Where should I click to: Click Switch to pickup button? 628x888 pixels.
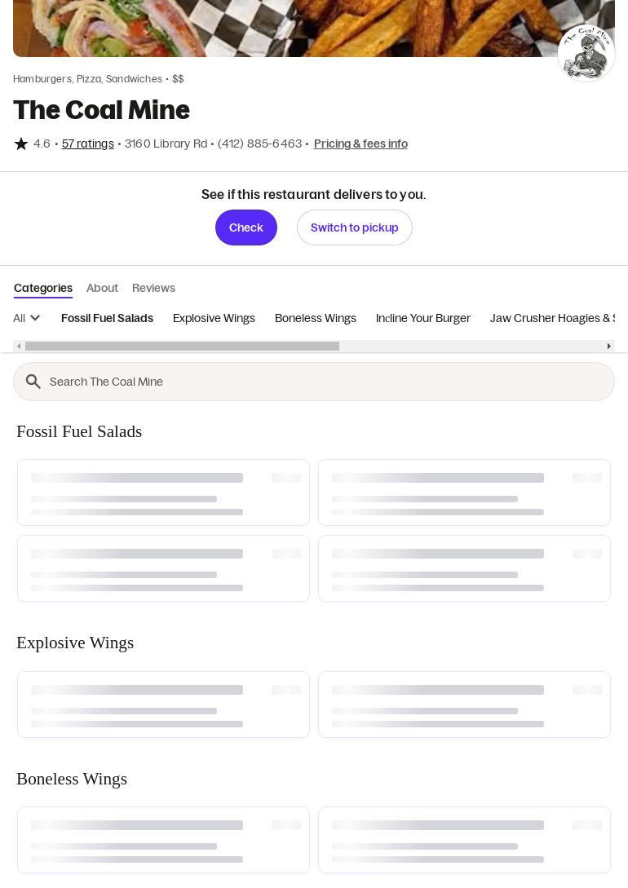click(x=354, y=228)
